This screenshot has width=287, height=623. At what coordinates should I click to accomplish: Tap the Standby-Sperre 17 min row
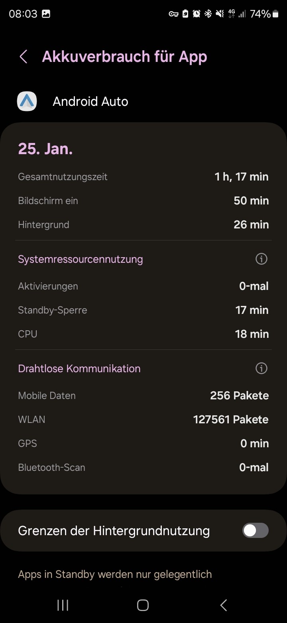(143, 310)
